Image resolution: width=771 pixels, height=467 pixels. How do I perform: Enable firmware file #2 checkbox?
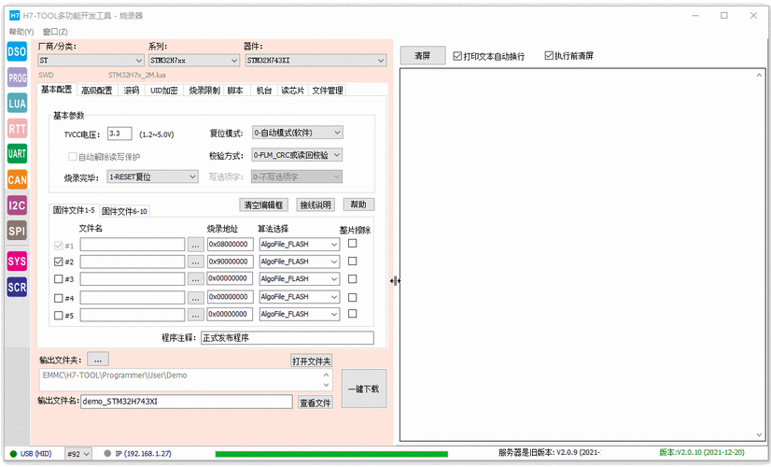59,262
